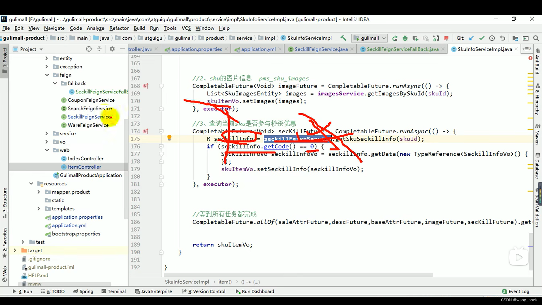Toggle the Maven tool window button

pyautogui.click(x=537, y=134)
